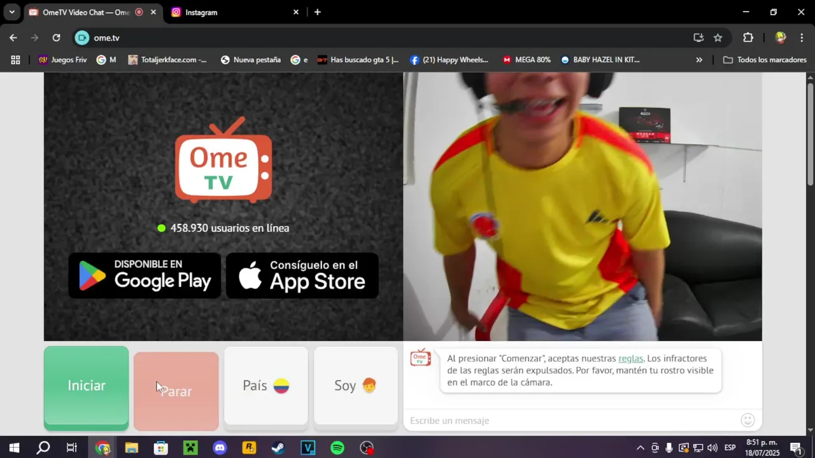Image resolution: width=815 pixels, height=458 pixels.
Task: Open the apps grid in bookmarks bar
Action: click(15, 60)
